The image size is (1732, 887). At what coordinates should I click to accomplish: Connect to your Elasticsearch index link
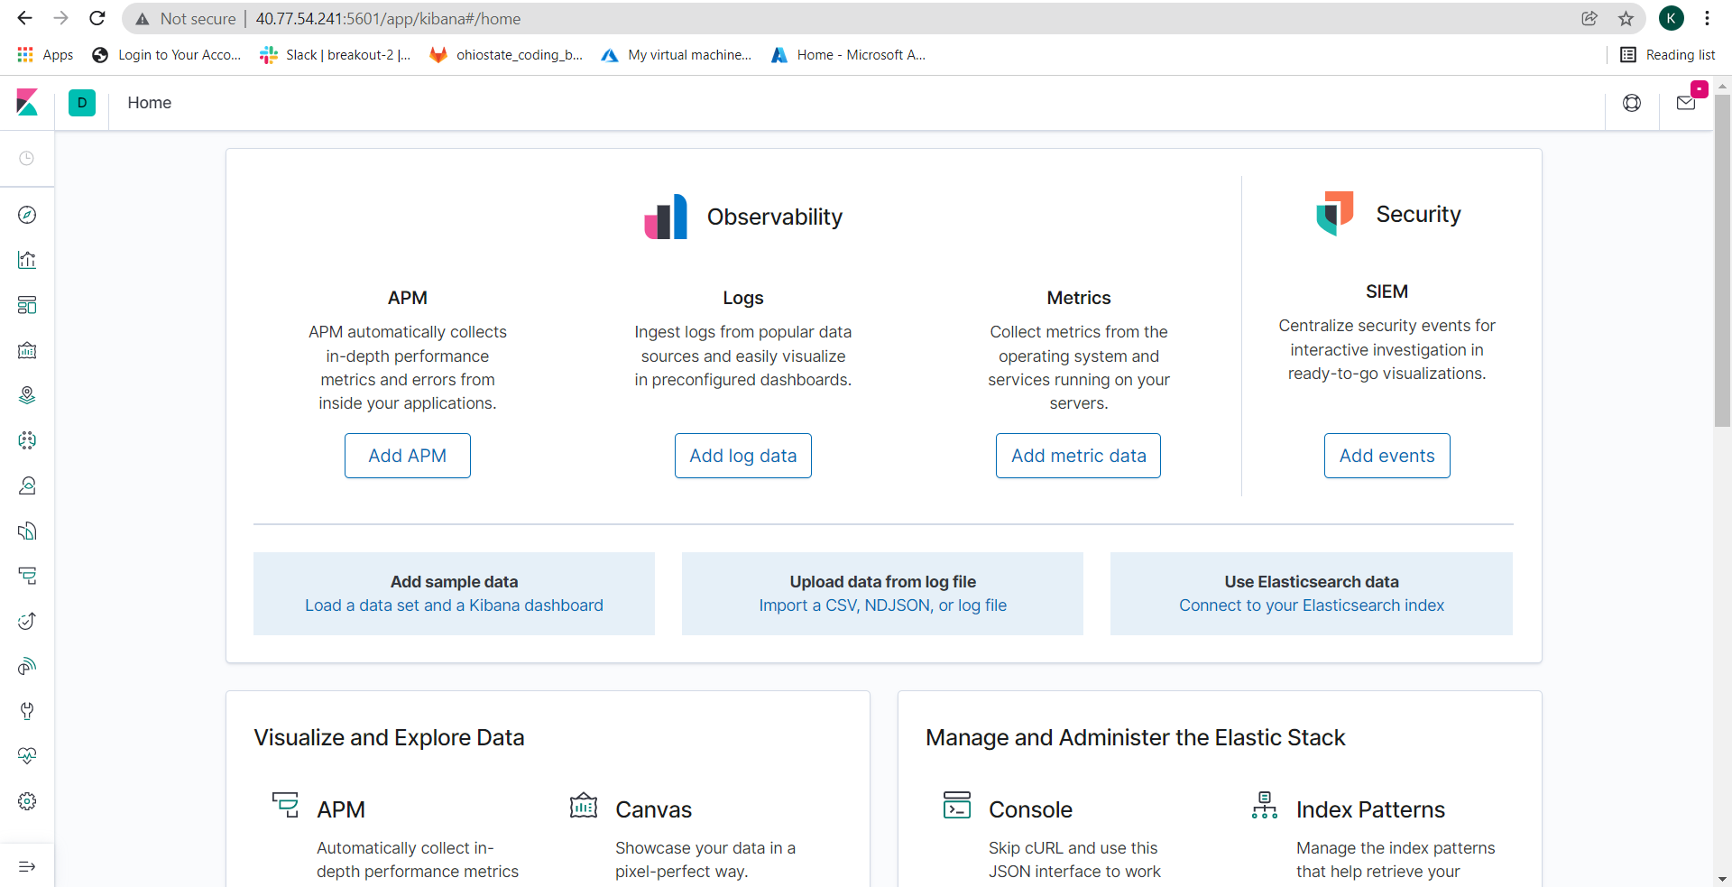point(1312,605)
